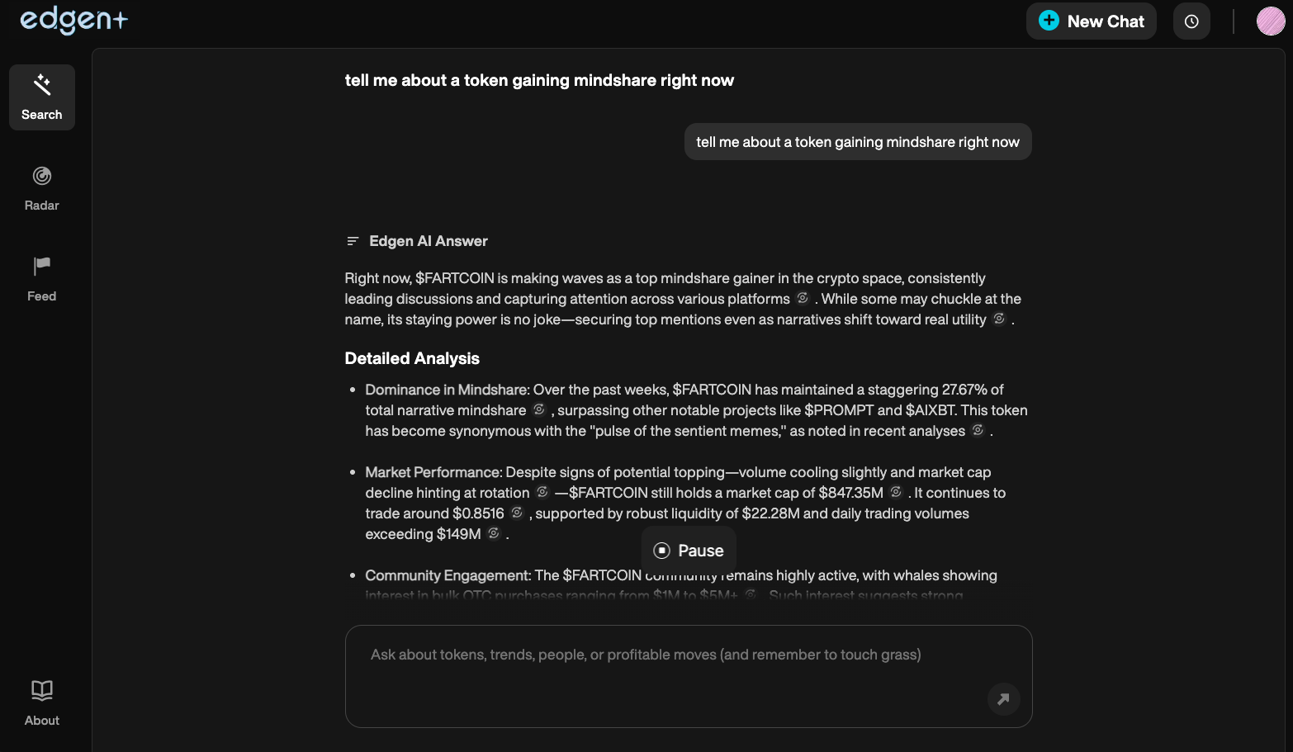The width and height of the screenshot is (1293, 752).
Task: Open citation after the $847.35M market cap figure
Action: (896, 492)
